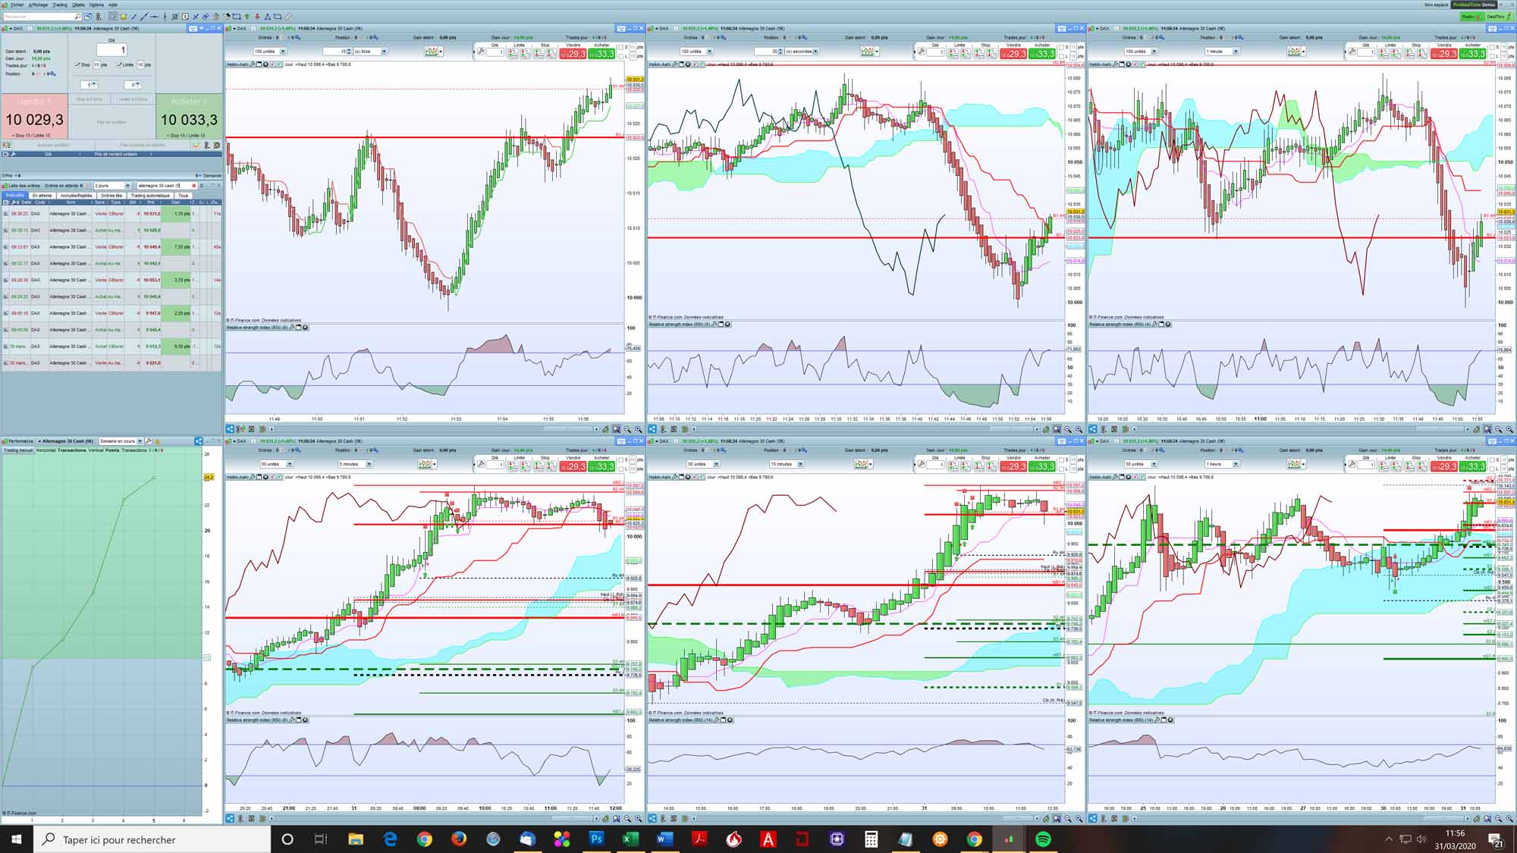Open Spotify from the taskbar
1517x853 pixels.
tap(1043, 839)
